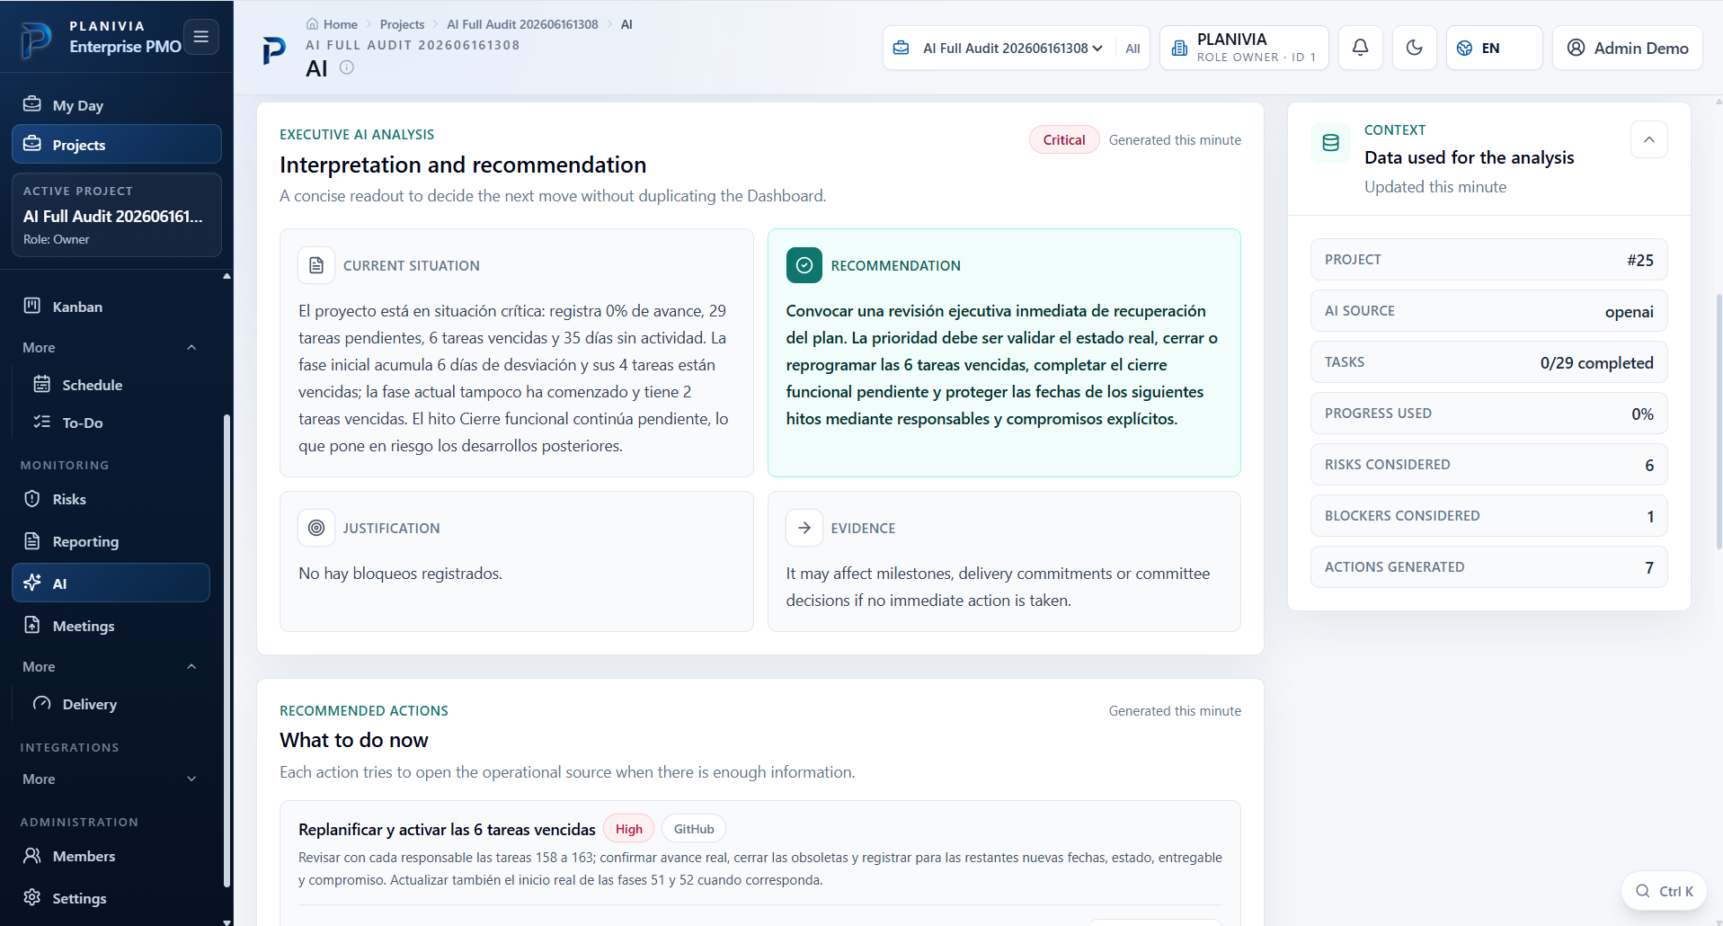This screenshot has width=1723, height=926.
Task: Open the Admin Demo account menu
Action: coord(1627,48)
